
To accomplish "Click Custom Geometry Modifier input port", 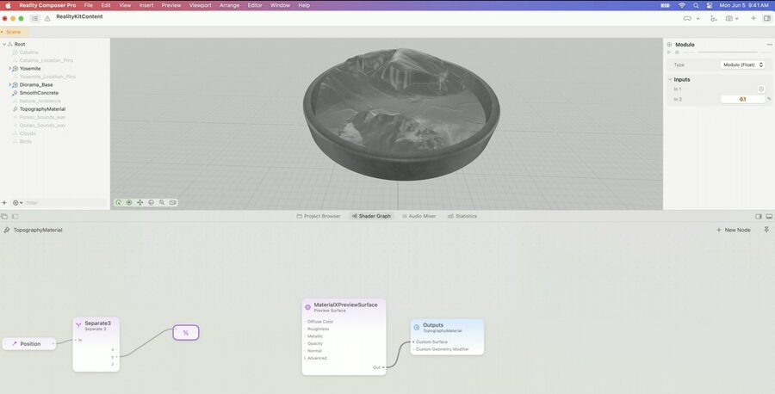I will pyautogui.click(x=413, y=349).
